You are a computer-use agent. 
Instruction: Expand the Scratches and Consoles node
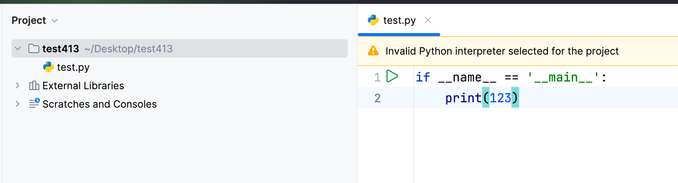pyautogui.click(x=18, y=104)
